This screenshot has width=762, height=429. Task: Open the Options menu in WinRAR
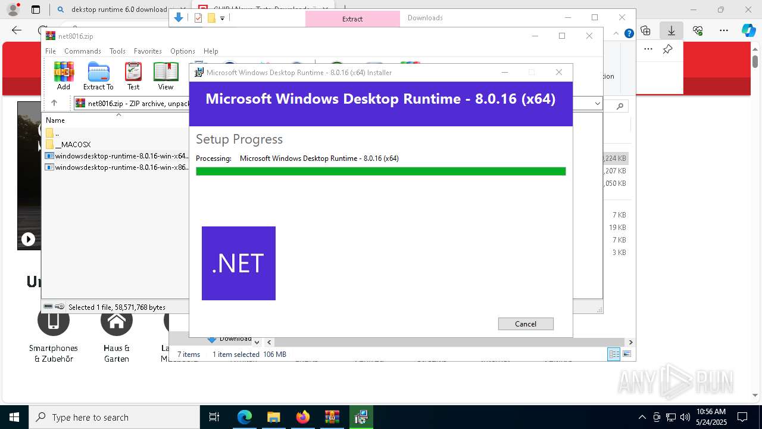click(183, 51)
